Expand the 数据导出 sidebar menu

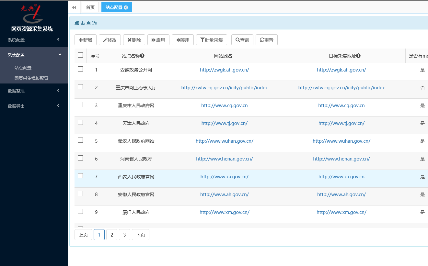pyautogui.click(x=34, y=106)
